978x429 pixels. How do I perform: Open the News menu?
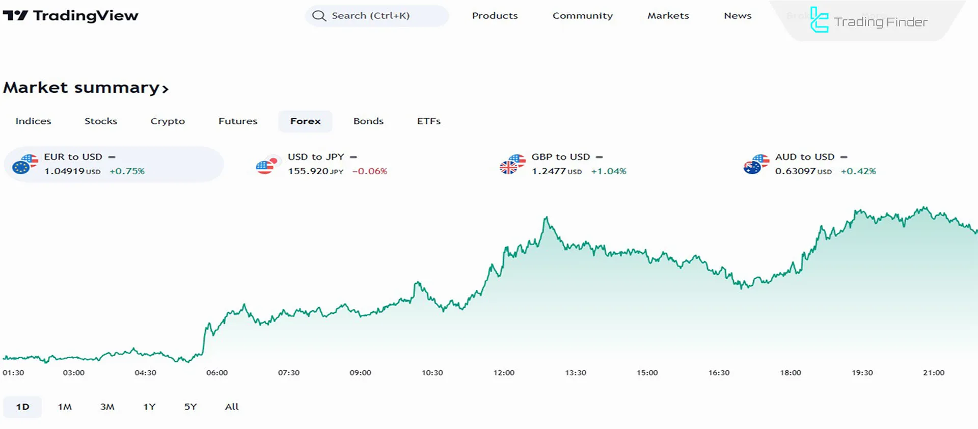tap(738, 16)
